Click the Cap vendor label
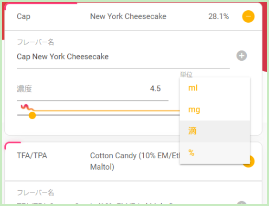269x206 pixels. tap(23, 17)
